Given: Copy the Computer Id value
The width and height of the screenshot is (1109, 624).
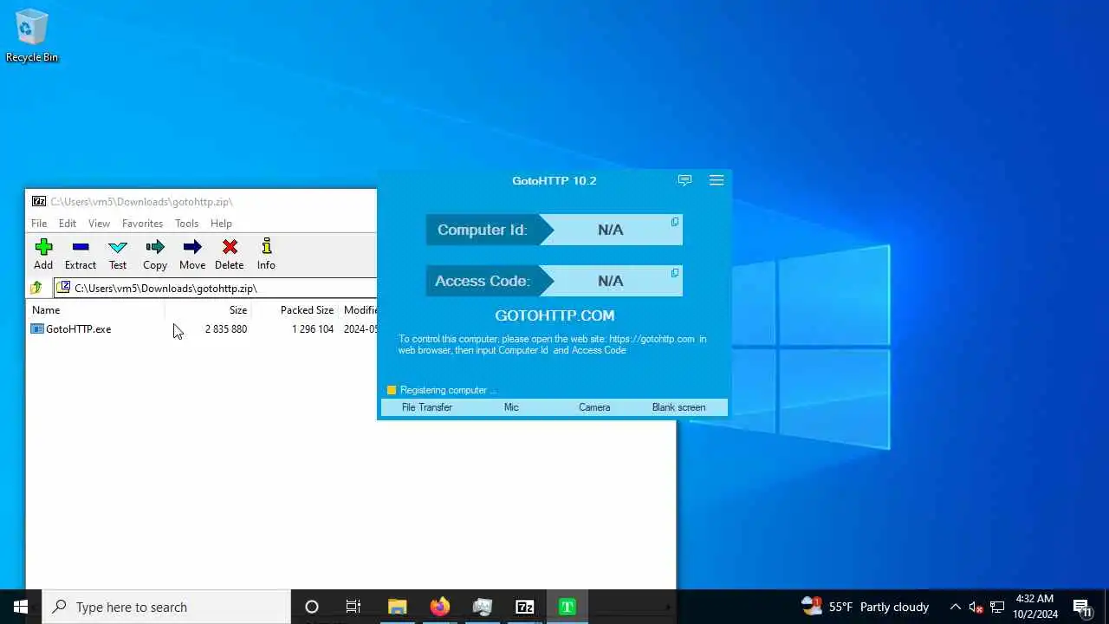Looking at the screenshot, I should pos(675,222).
